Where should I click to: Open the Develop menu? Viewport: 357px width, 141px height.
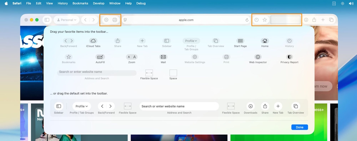click(99, 4)
